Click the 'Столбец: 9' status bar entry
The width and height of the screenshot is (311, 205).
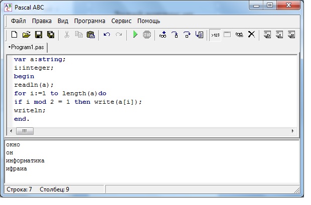coord(54,189)
